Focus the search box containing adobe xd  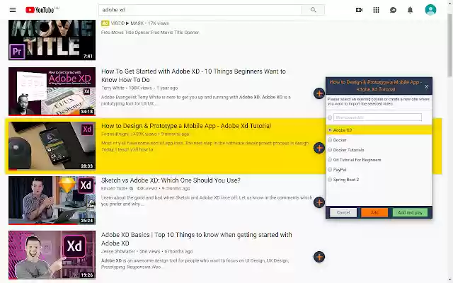click(x=200, y=10)
